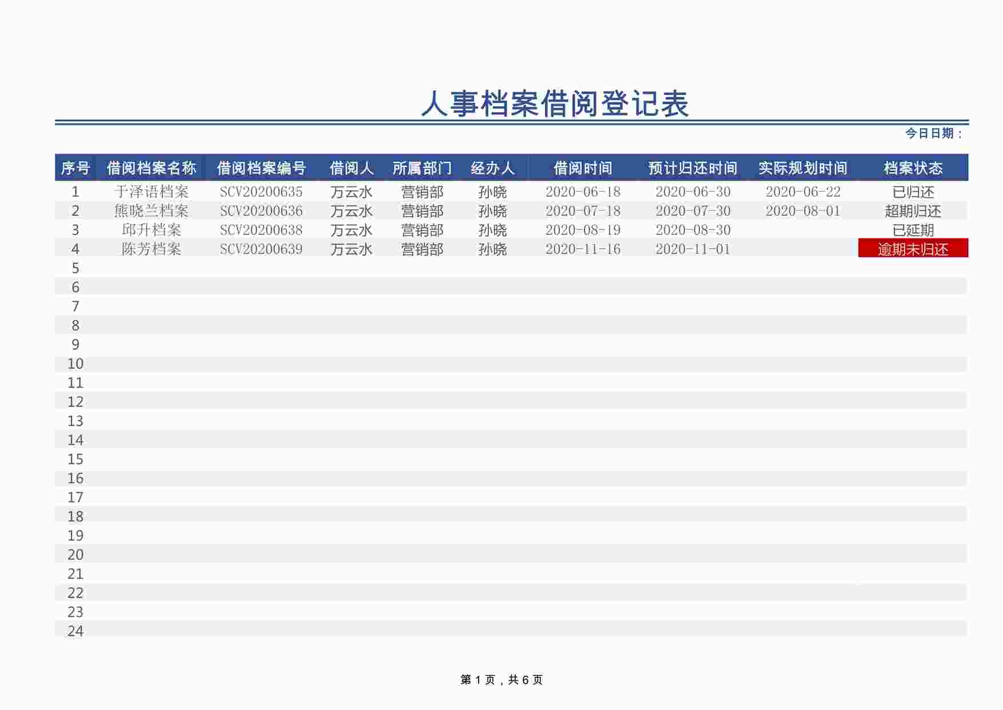Image resolution: width=1003 pixels, height=710 pixels.
Task: Click the page footer 第 1 页，共 6 页
Action: click(x=502, y=680)
